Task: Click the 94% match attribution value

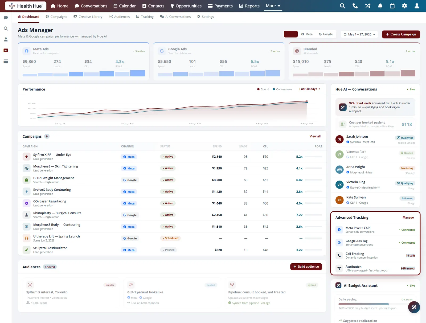Action: (x=408, y=268)
